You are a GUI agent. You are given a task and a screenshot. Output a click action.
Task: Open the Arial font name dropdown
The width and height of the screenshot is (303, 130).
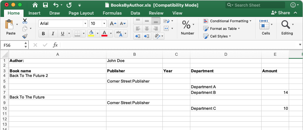(x=85, y=24)
